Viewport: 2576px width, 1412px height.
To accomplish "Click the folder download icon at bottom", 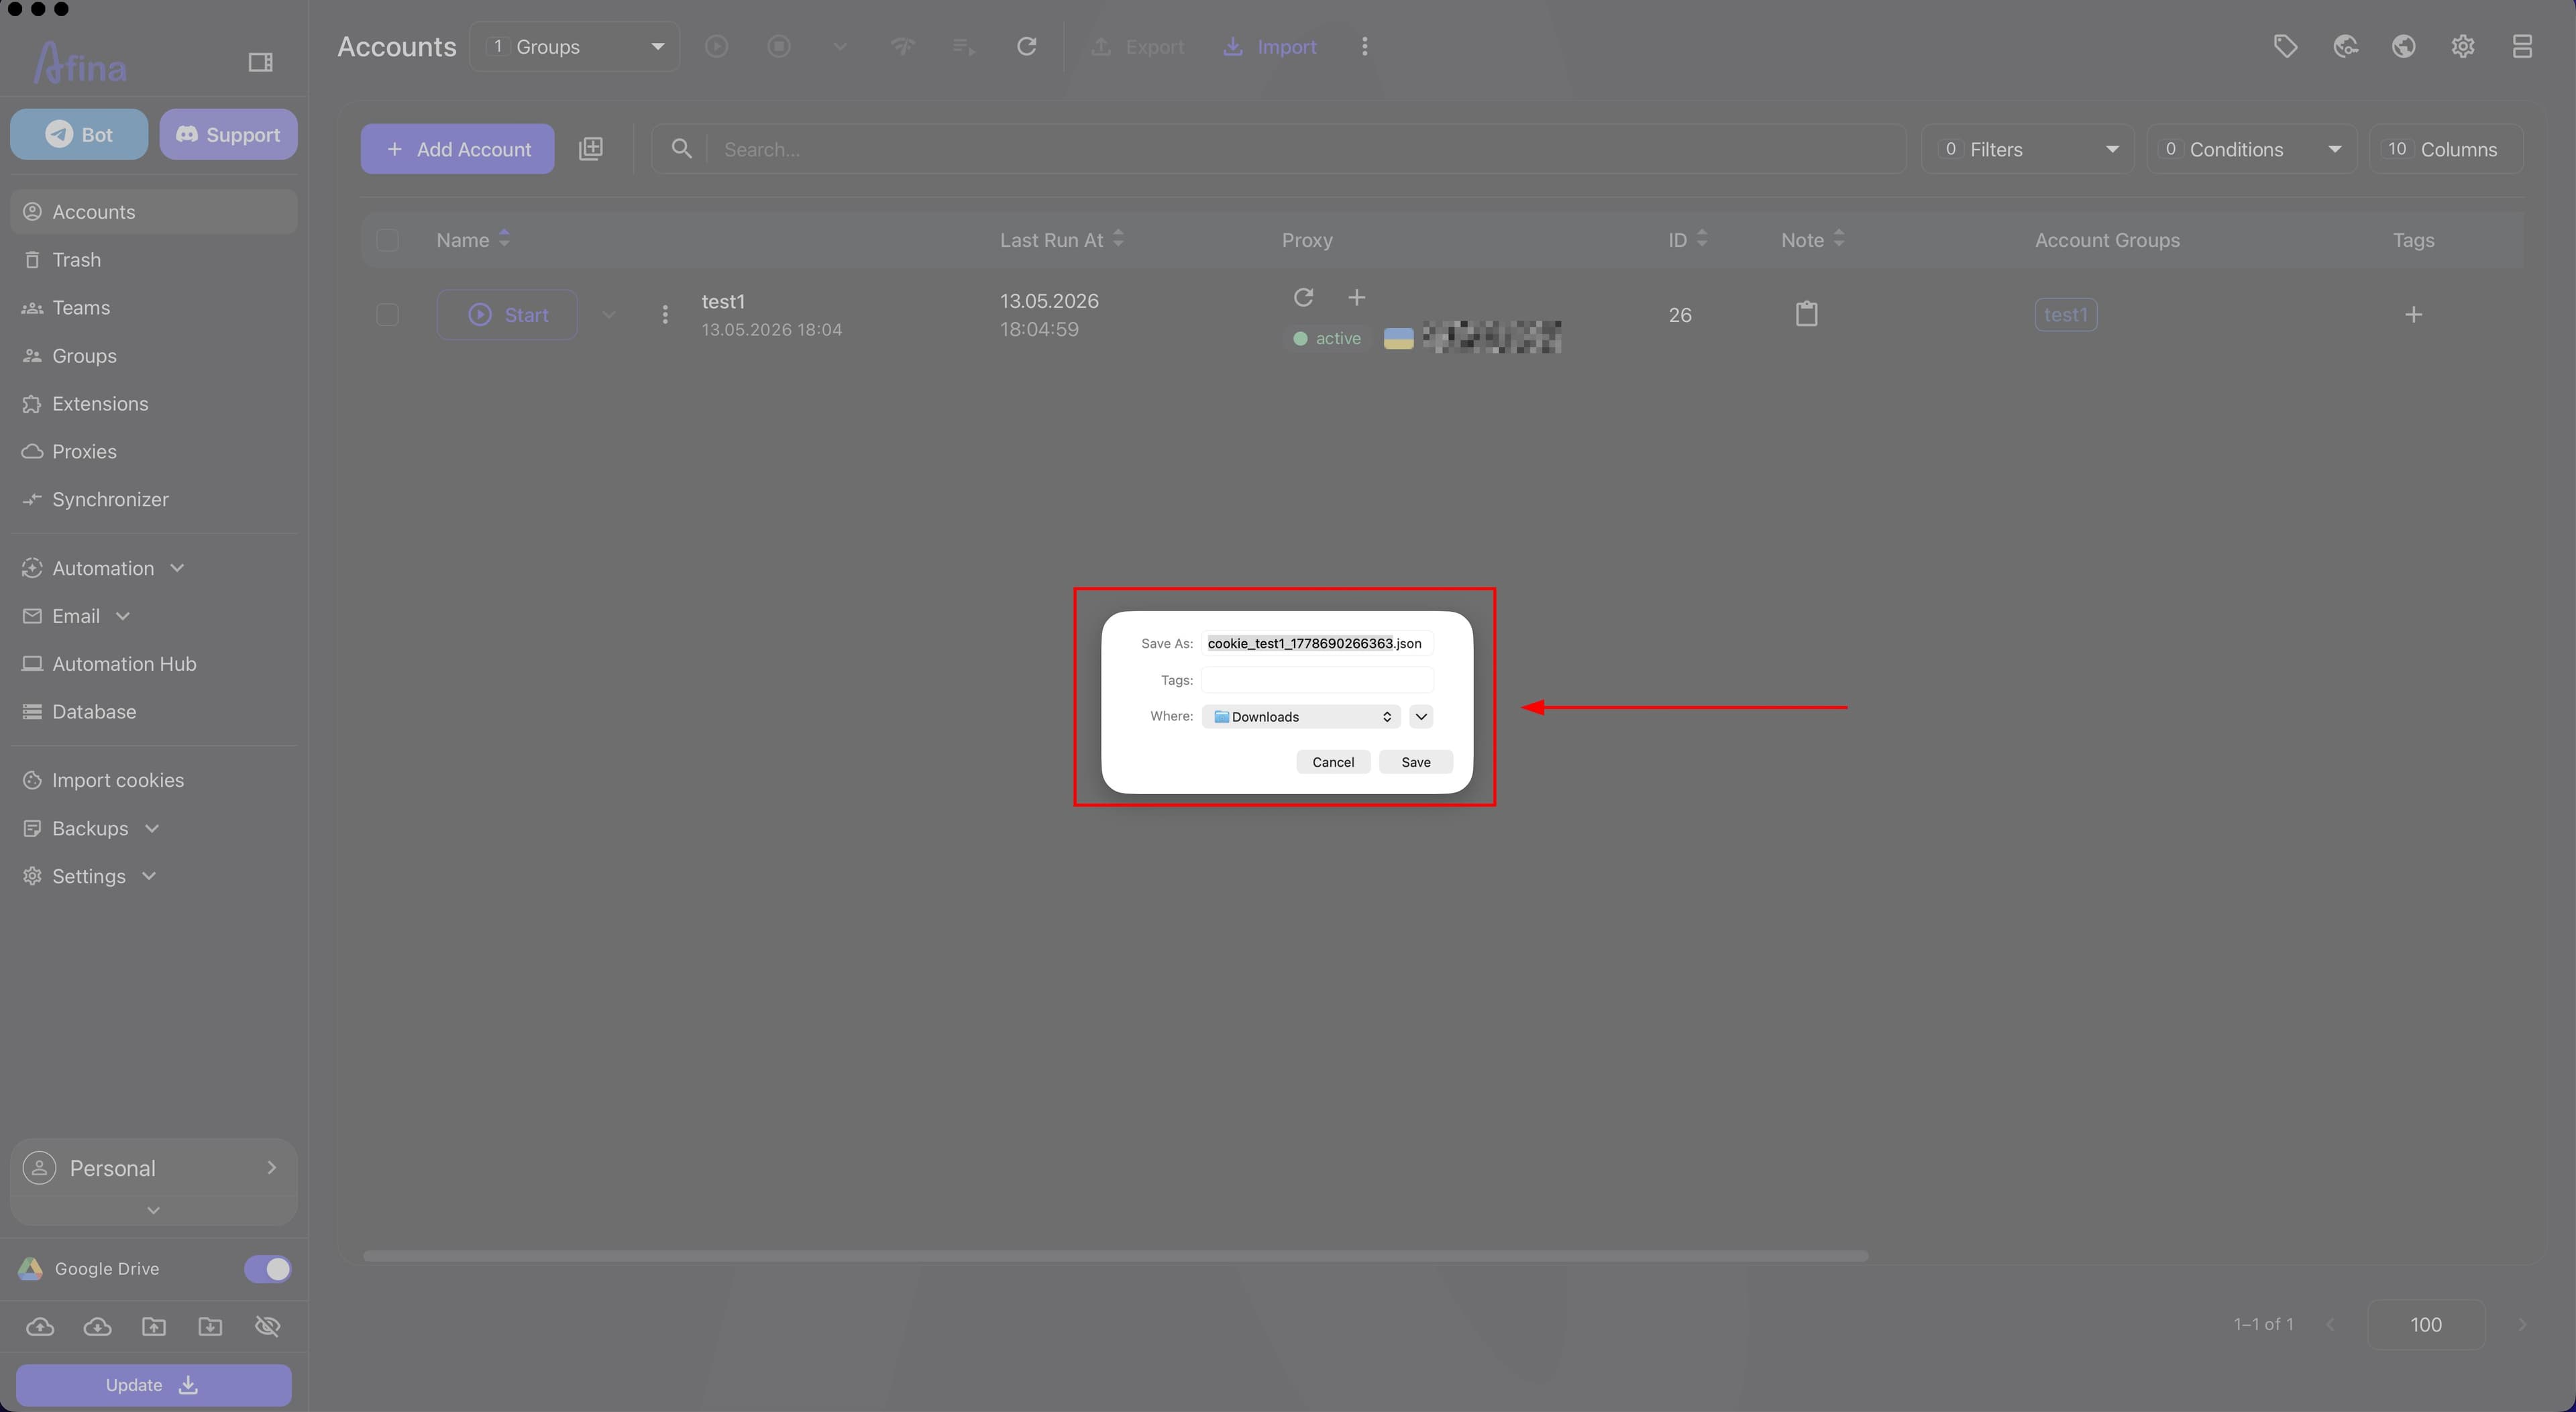I will (x=210, y=1327).
